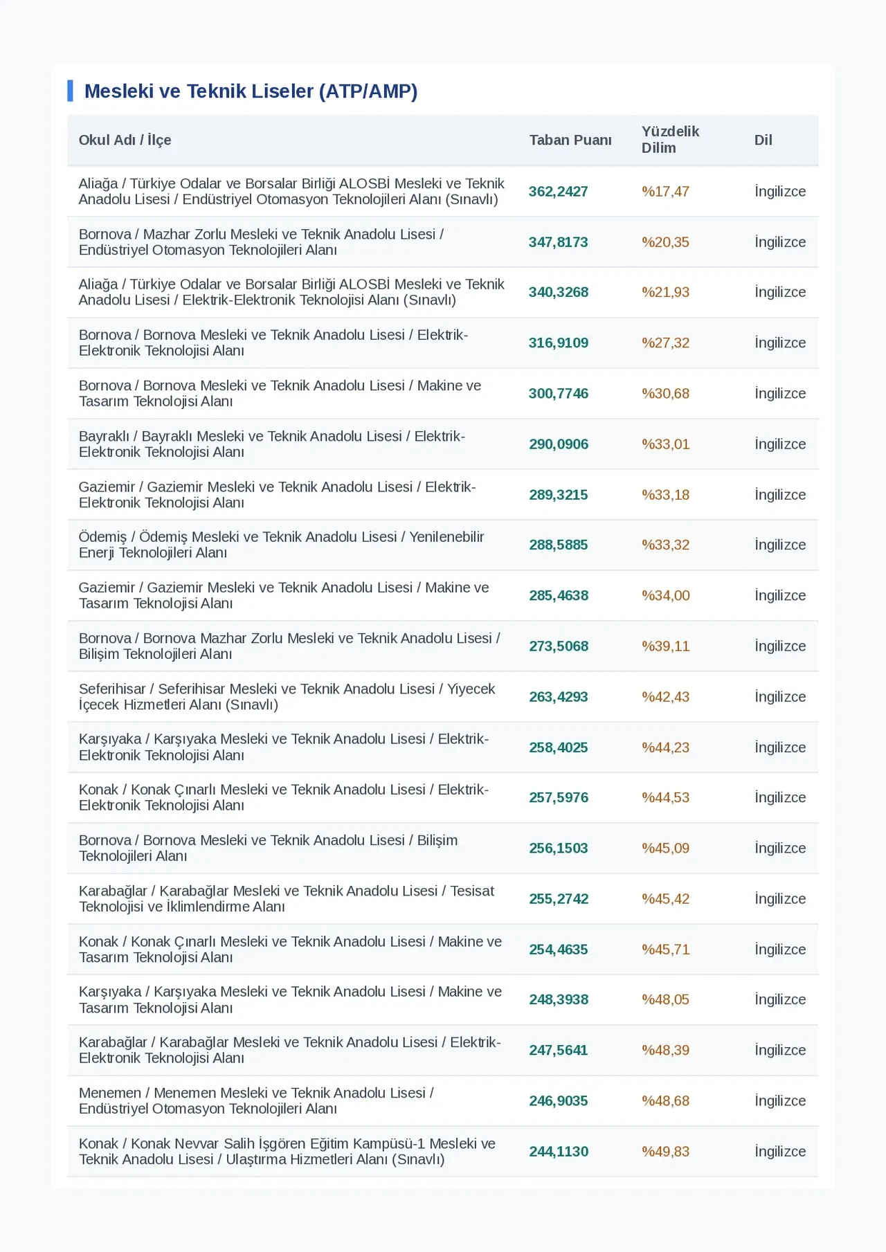Click the Mazhar Zorlu Endüstriyel Otomasyon row

pos(443,242)
